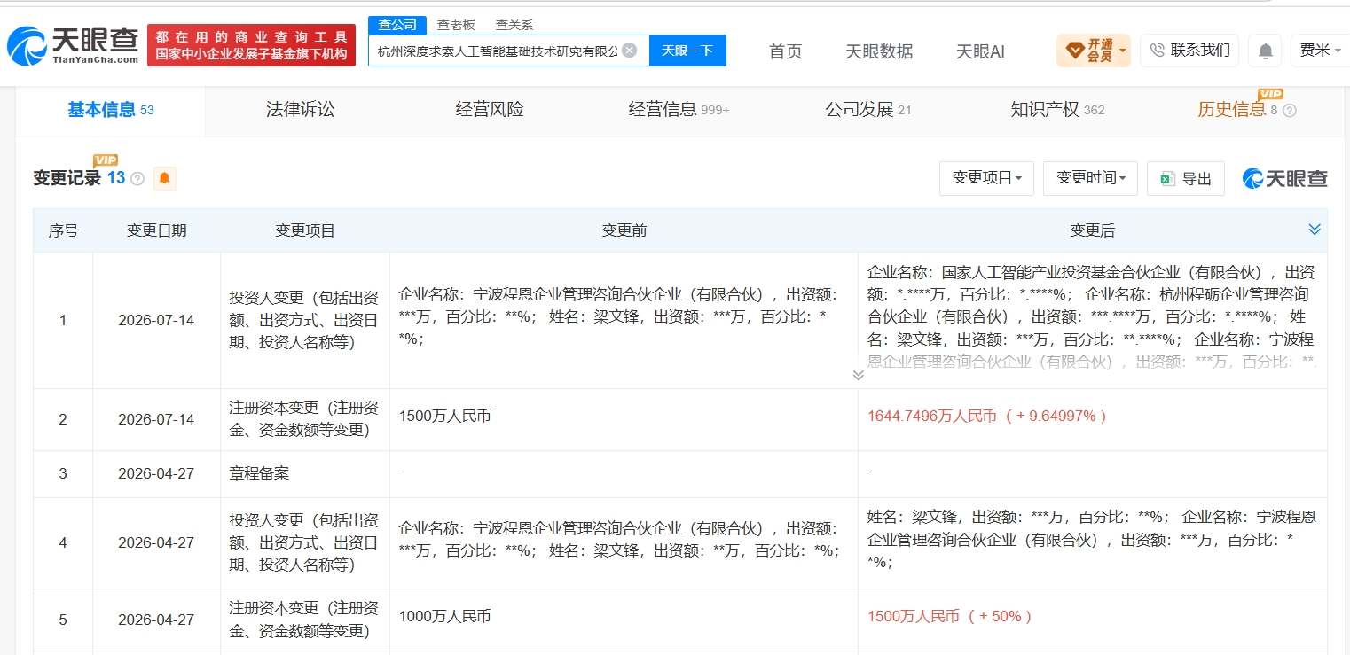Expand all rows via blue double chevron
Image resolution: width=1350 pixels, height=655 pixels.
[1315, 230]
